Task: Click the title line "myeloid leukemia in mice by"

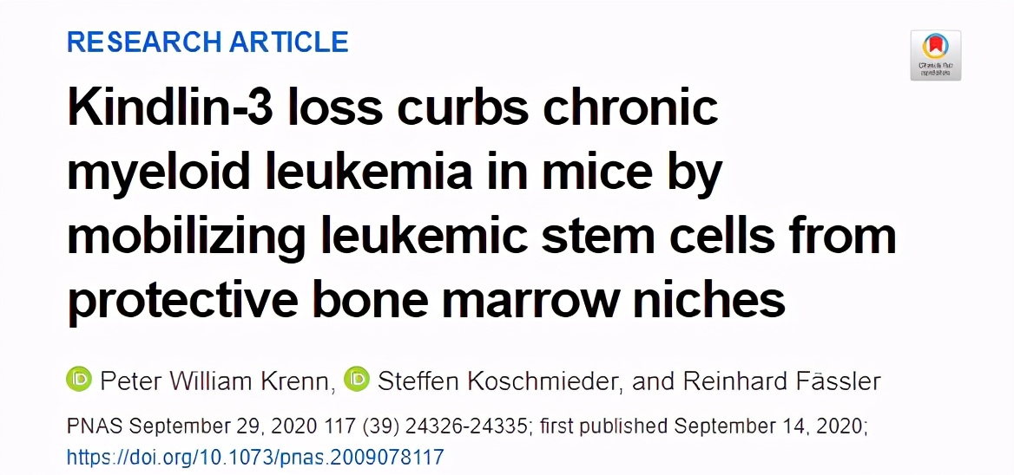Action: [x=394, y=172]
